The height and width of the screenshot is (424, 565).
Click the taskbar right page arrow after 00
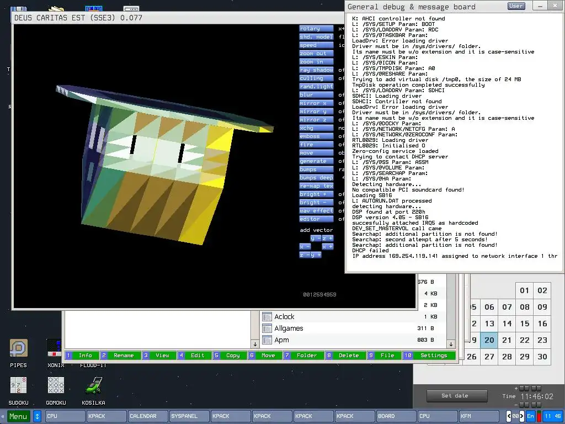click(x=522, y=416)
